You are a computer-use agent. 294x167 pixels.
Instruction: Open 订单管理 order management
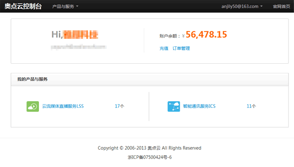point(181,48)
